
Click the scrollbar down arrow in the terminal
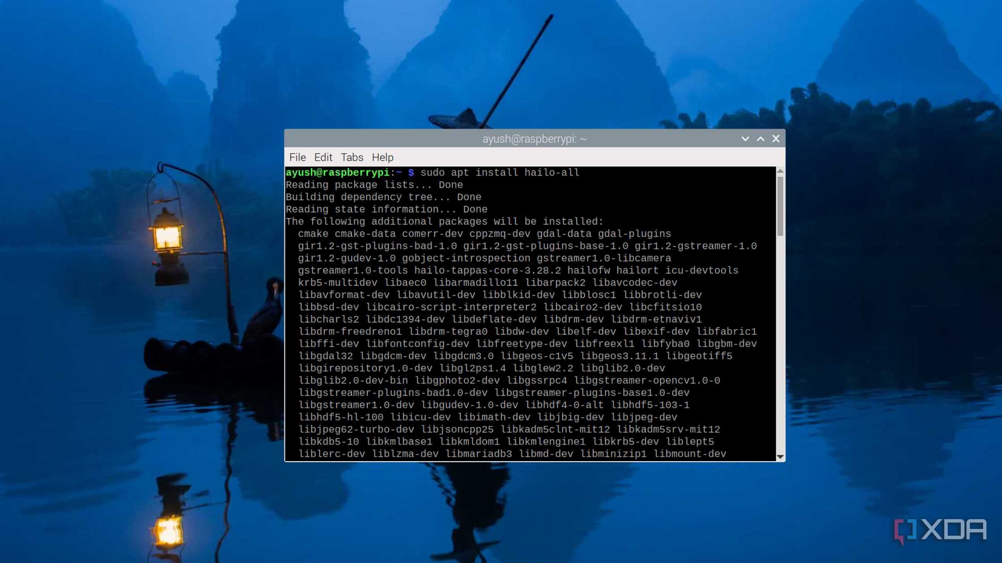780,457
